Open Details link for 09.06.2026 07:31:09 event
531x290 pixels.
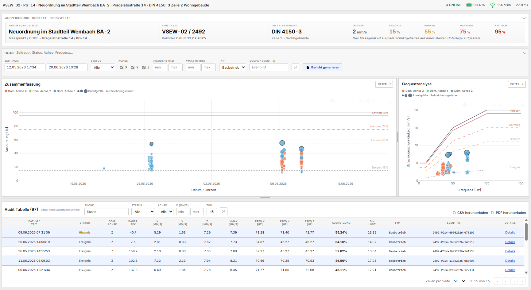[510, 233]
